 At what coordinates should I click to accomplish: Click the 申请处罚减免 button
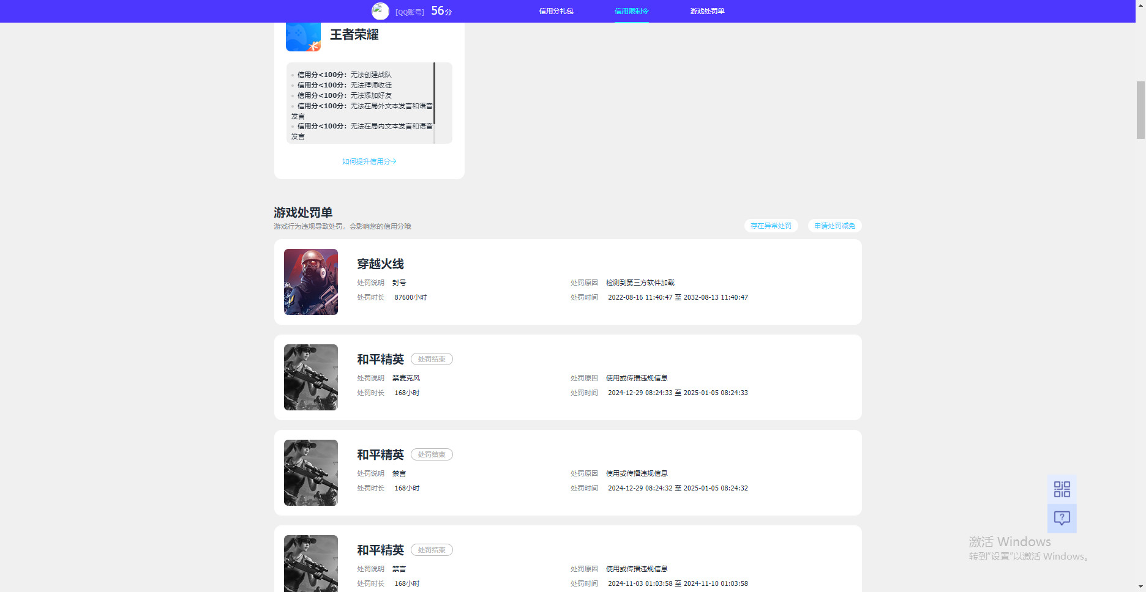point(834,226)
